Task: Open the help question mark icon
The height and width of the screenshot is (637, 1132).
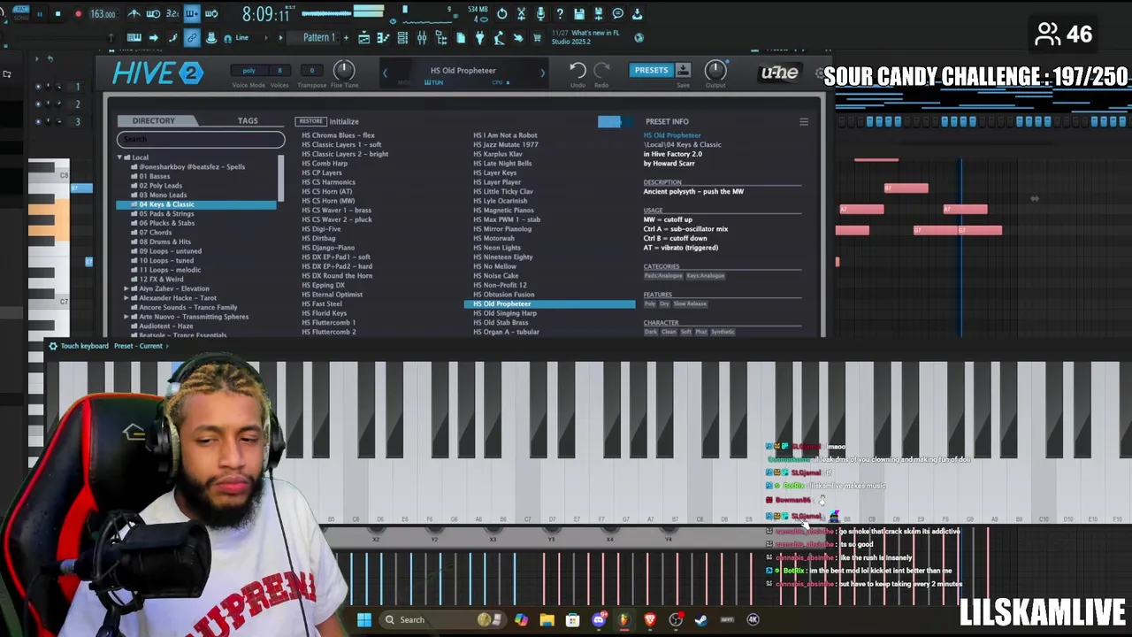Action: [559, 14]
